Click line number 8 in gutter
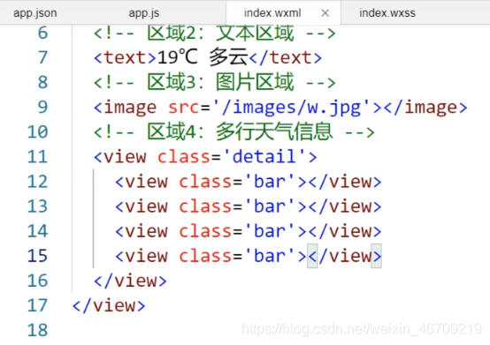This screenshot has width=490, height=345. tap(42, 82)
